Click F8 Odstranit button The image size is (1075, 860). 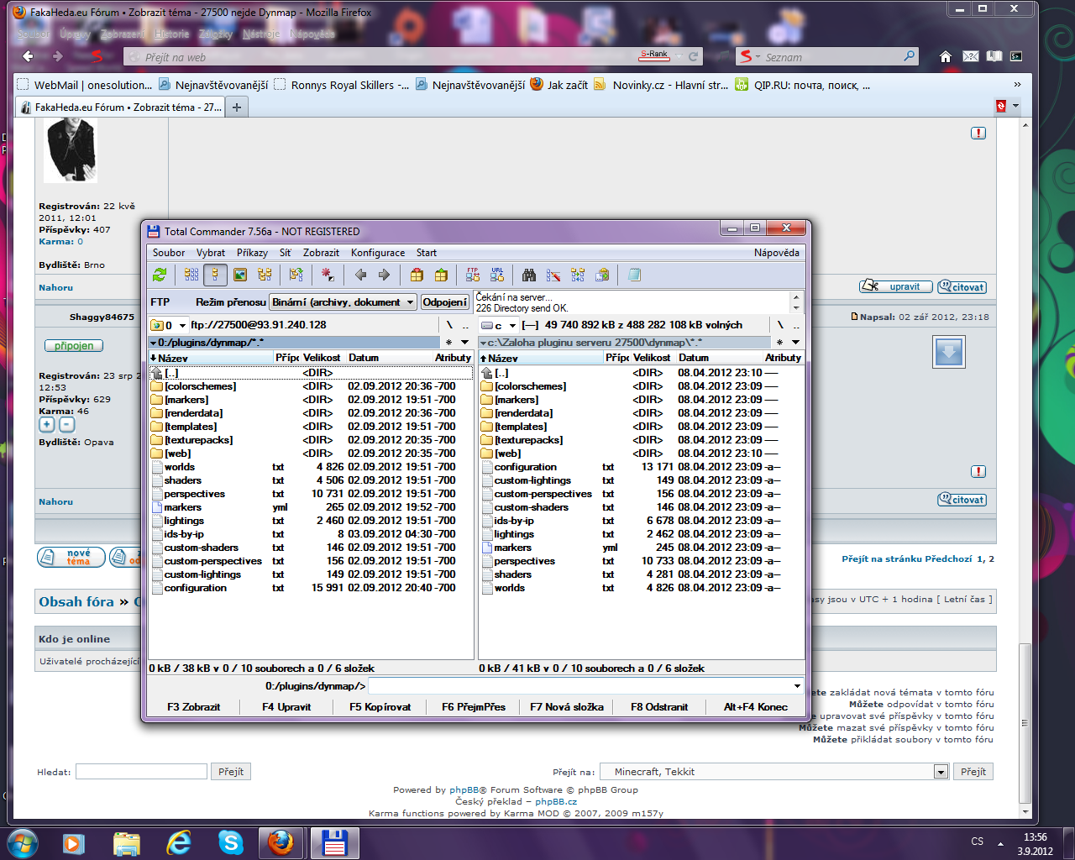coord(659,707)
